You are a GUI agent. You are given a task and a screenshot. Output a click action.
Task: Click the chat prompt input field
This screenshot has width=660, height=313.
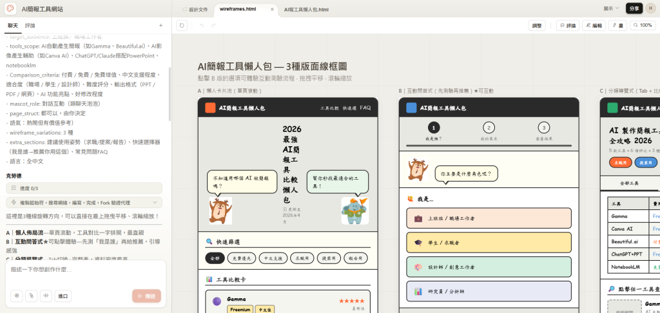point(84,269)
